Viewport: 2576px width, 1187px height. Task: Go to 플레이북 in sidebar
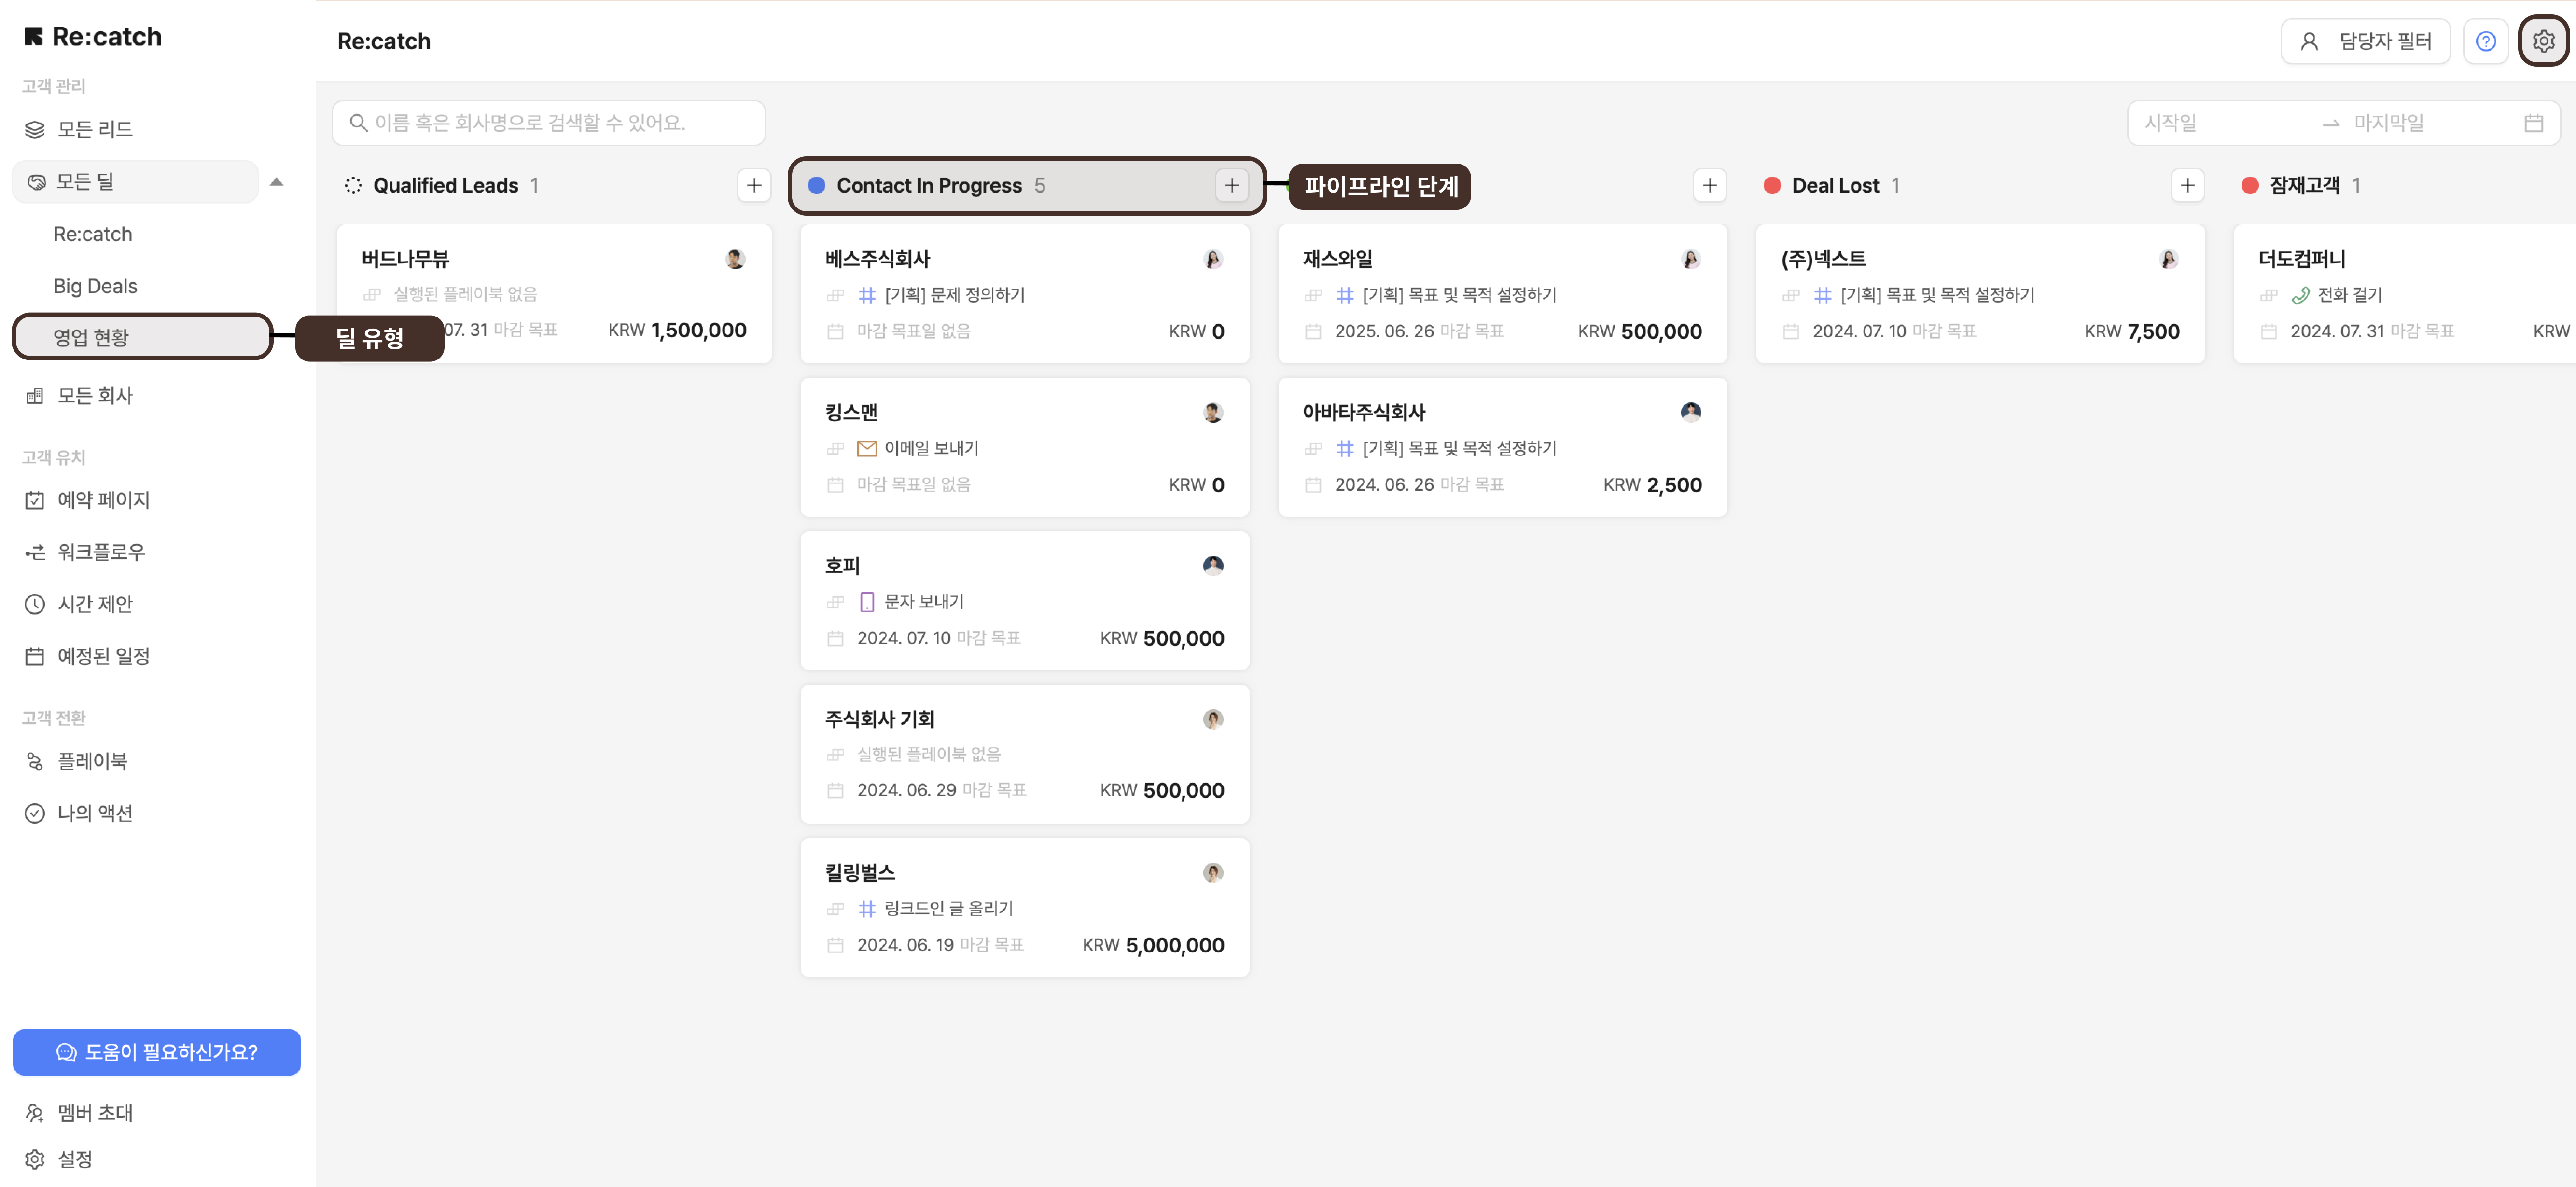click(x=92, y=761)
